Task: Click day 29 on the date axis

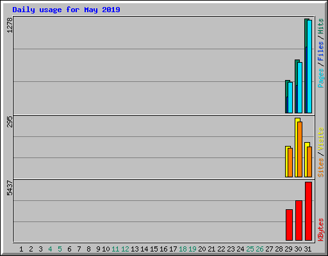Action: point(288,249)
